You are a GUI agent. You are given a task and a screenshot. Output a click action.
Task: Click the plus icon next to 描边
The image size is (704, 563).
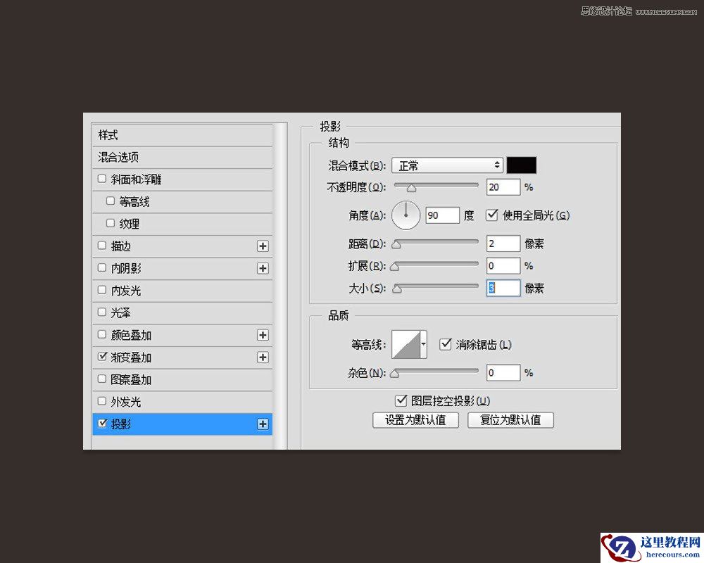(x=262, y=246)
